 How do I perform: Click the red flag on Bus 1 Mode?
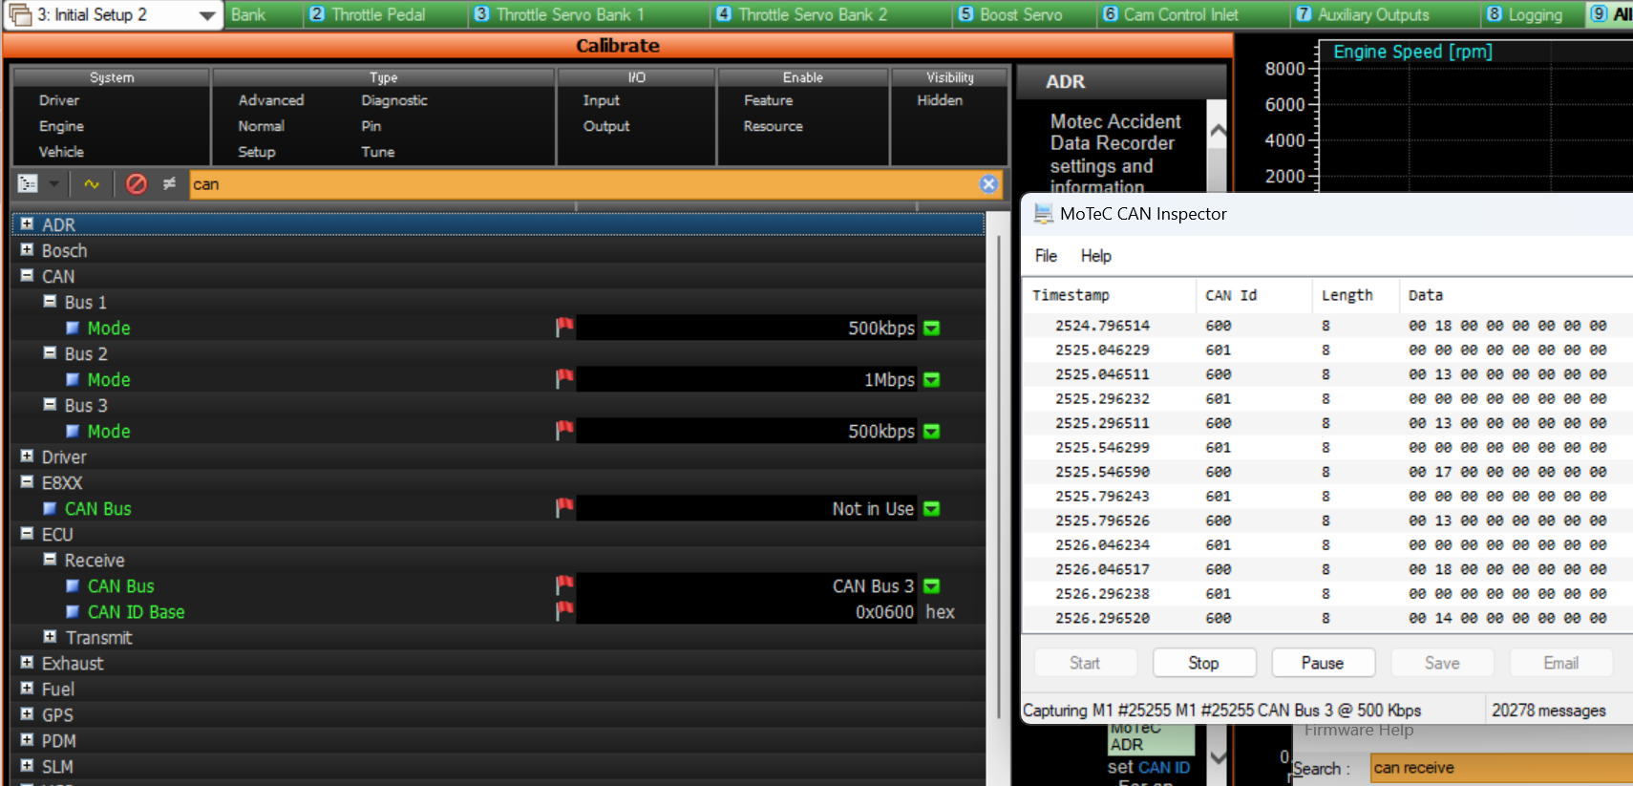(564, 328)
